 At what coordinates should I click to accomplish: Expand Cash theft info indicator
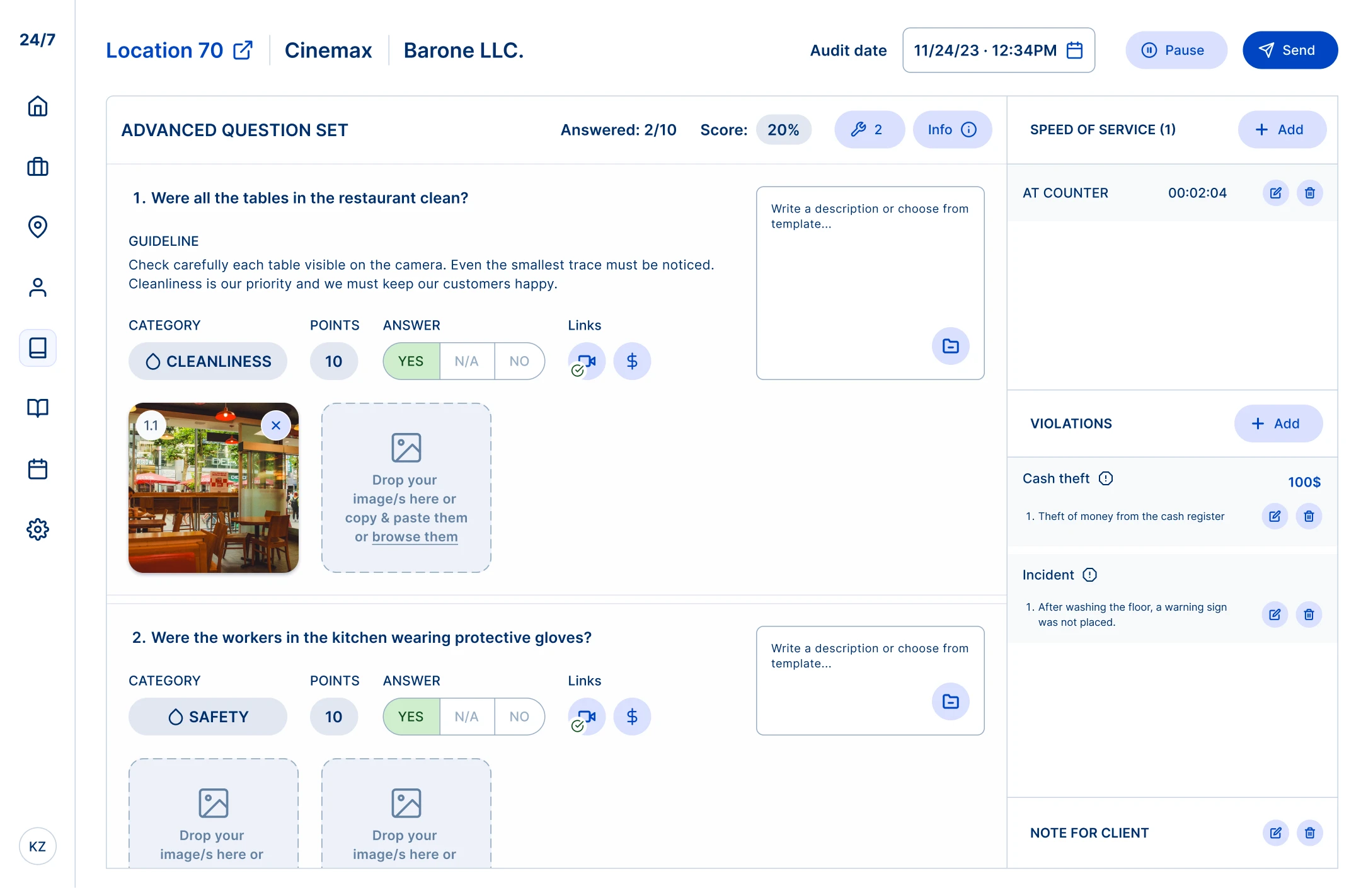pos(1106,478)
